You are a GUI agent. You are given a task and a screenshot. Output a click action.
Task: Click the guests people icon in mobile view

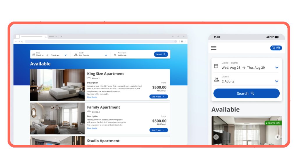217,80
